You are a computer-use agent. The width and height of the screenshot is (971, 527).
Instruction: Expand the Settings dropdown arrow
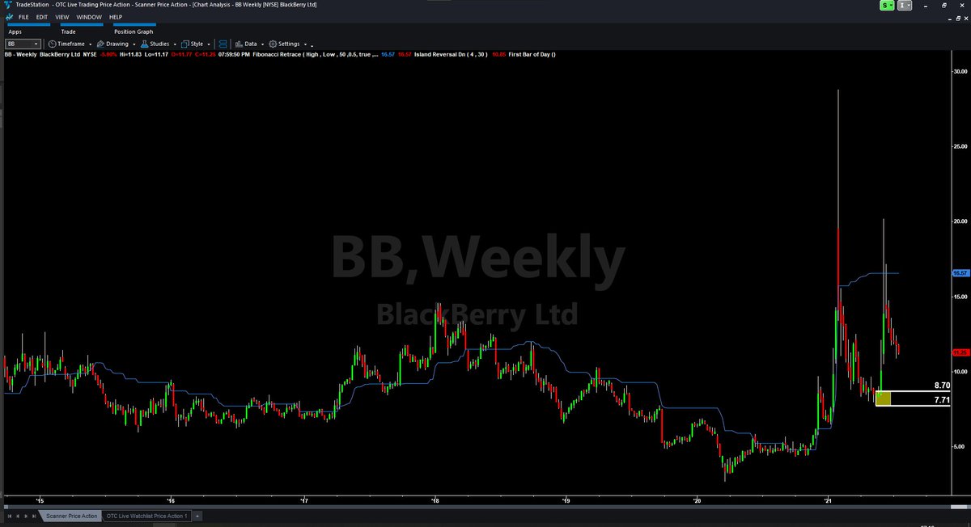click(304, 44)
